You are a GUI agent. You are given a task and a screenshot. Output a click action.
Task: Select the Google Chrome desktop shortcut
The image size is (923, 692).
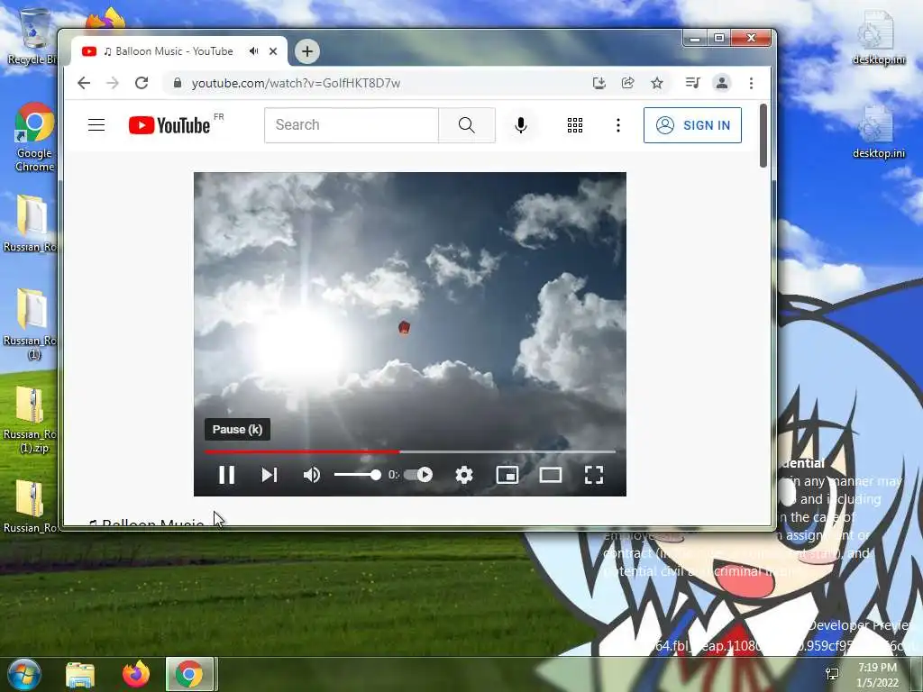[x=34, y=137]
